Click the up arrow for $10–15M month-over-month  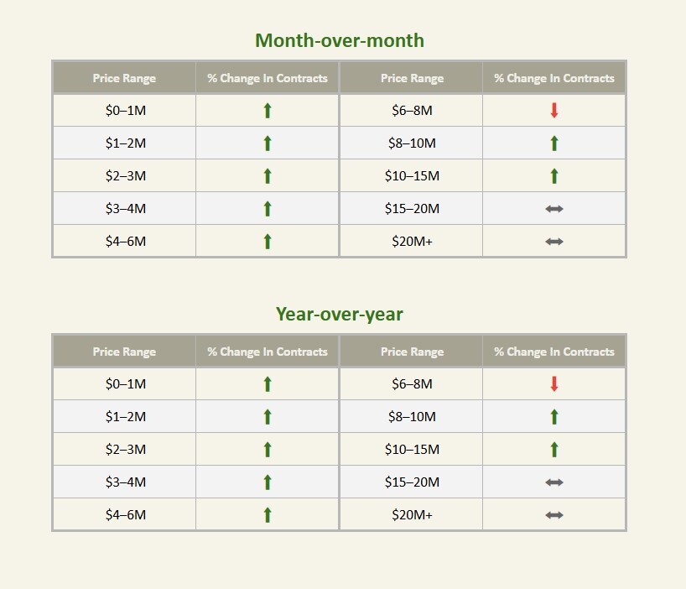tap(553, 176)
